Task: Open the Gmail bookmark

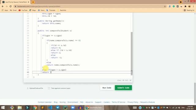Action: pos(13,10)
